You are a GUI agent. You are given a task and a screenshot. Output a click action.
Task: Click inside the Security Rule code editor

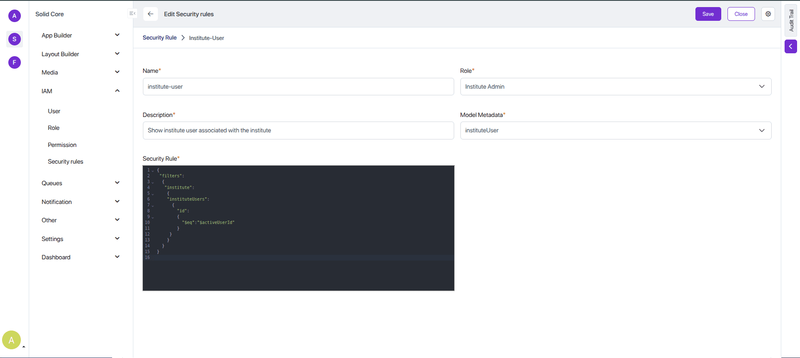298,228
